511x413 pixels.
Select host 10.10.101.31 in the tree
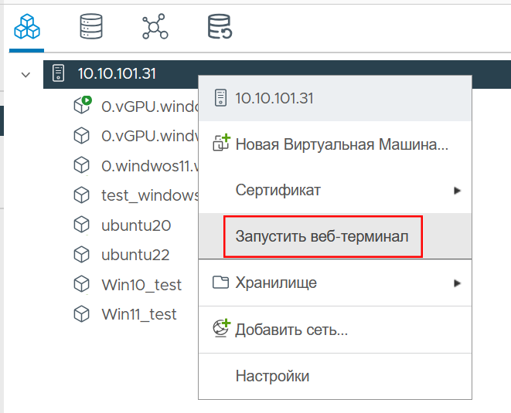pos(117,73)
